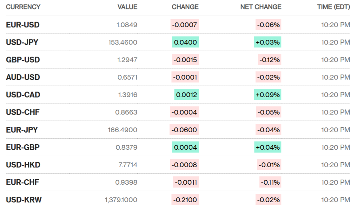Click the green +0.09% net change badge
The width and height of the screenshot is (357, 206).
pyautogui.click(x=268, y=95)
